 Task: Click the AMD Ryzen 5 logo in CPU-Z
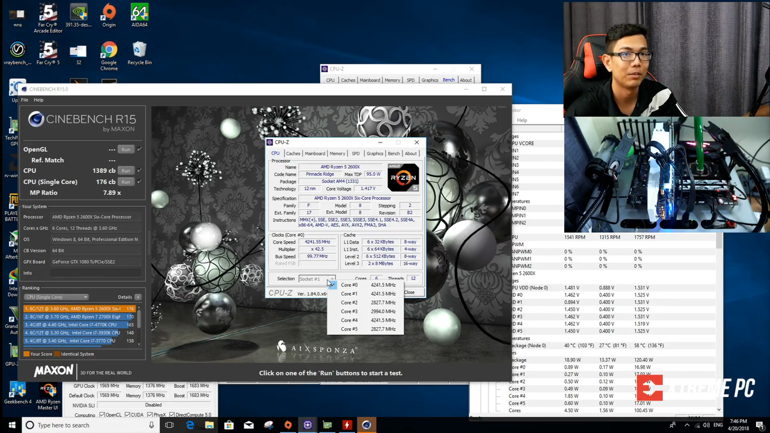tap(403, 179)
